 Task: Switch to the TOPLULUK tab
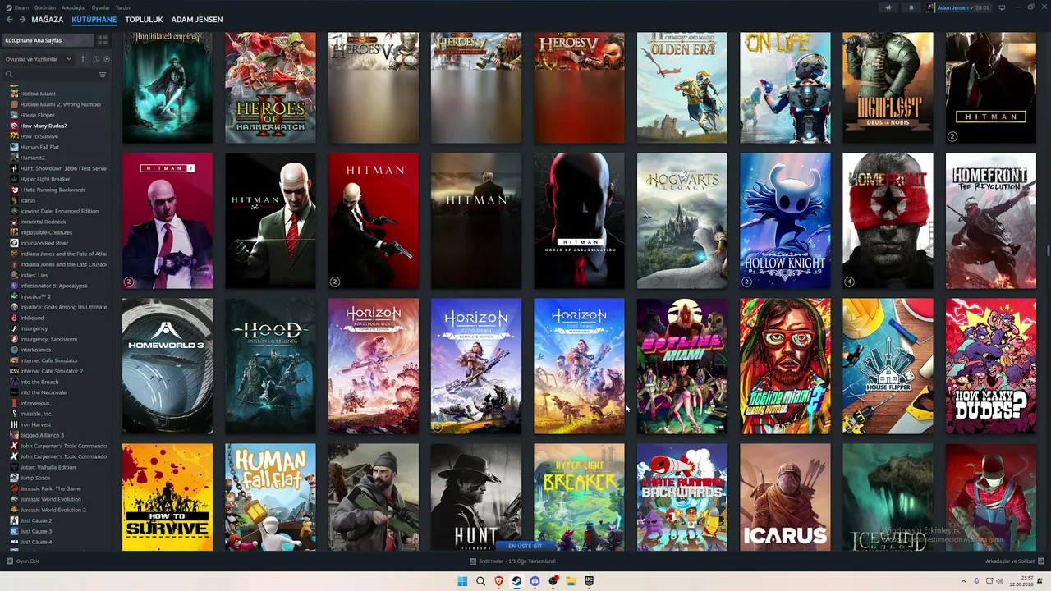144,20
